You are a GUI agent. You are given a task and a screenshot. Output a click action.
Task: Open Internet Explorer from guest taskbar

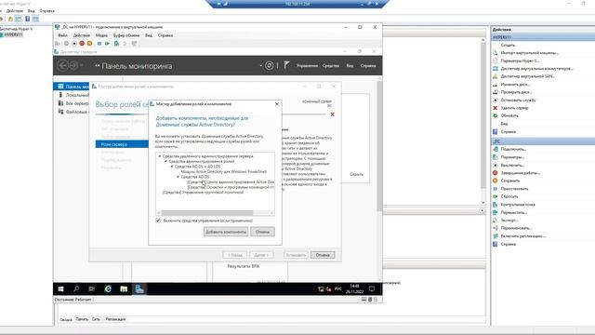108,289
